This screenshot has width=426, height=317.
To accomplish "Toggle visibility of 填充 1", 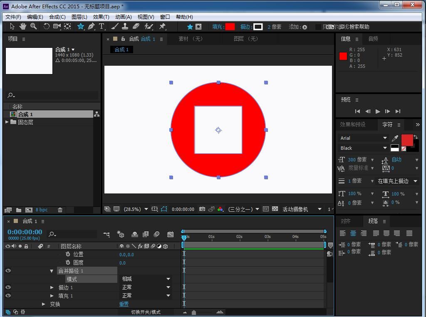I will [8, 296].
